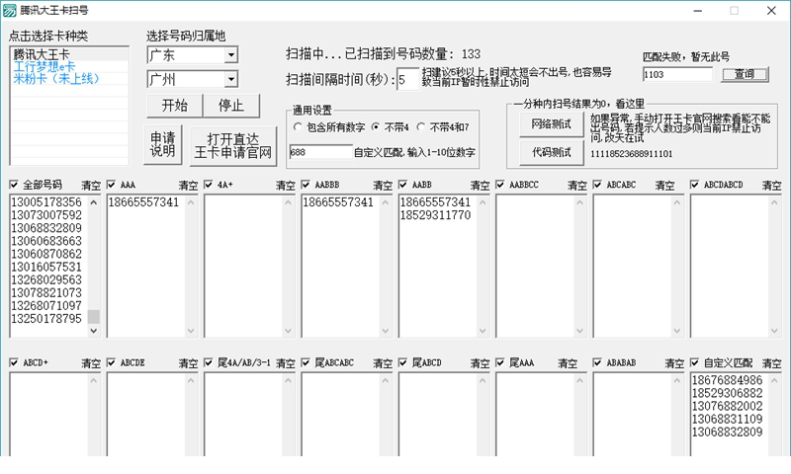Image resolution: width=791 pixels, height=474 pixels.
Task: Select 18529311770 in the AABB list
Action: [435, 215]
